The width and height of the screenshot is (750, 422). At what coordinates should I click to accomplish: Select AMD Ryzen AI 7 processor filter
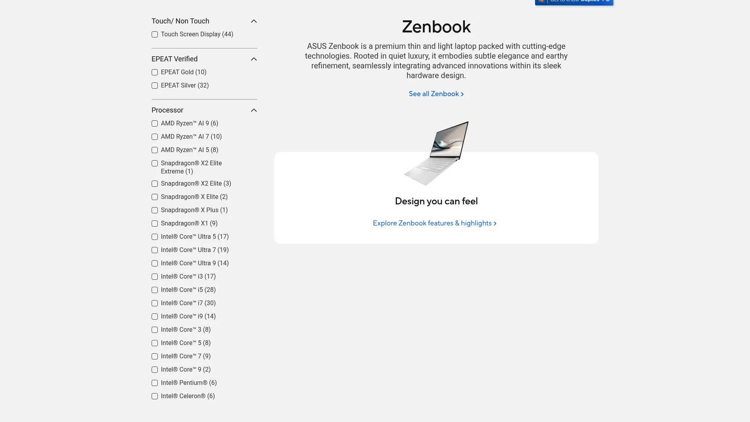click(x=155, y=137)
